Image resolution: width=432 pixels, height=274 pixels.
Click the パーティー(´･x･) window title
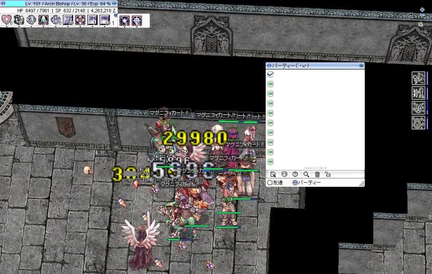pyautogui.click(x=291, y=66)
